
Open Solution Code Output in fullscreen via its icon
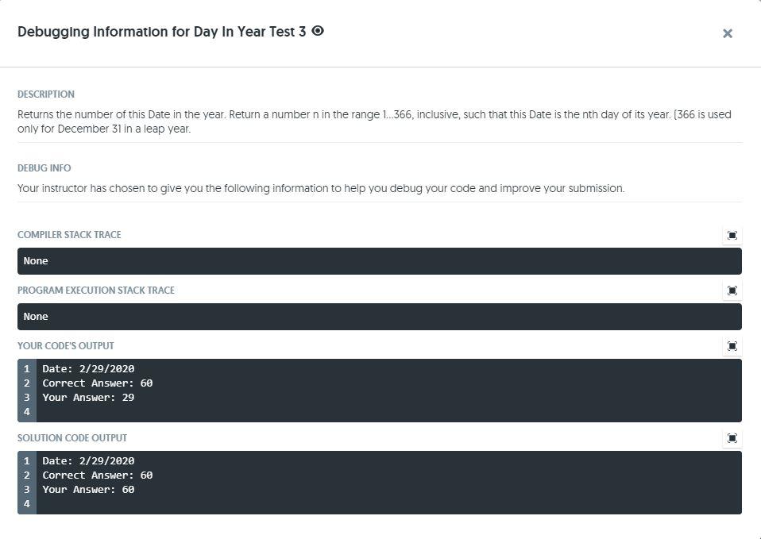click(732, 437)
